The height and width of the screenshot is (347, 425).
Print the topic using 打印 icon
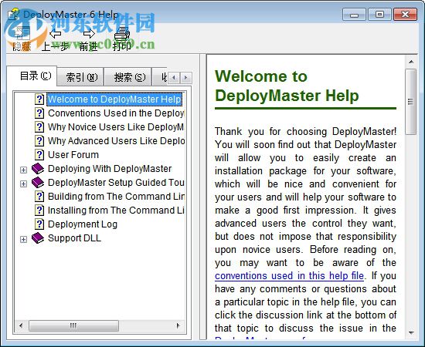click(x=121, y=34)
